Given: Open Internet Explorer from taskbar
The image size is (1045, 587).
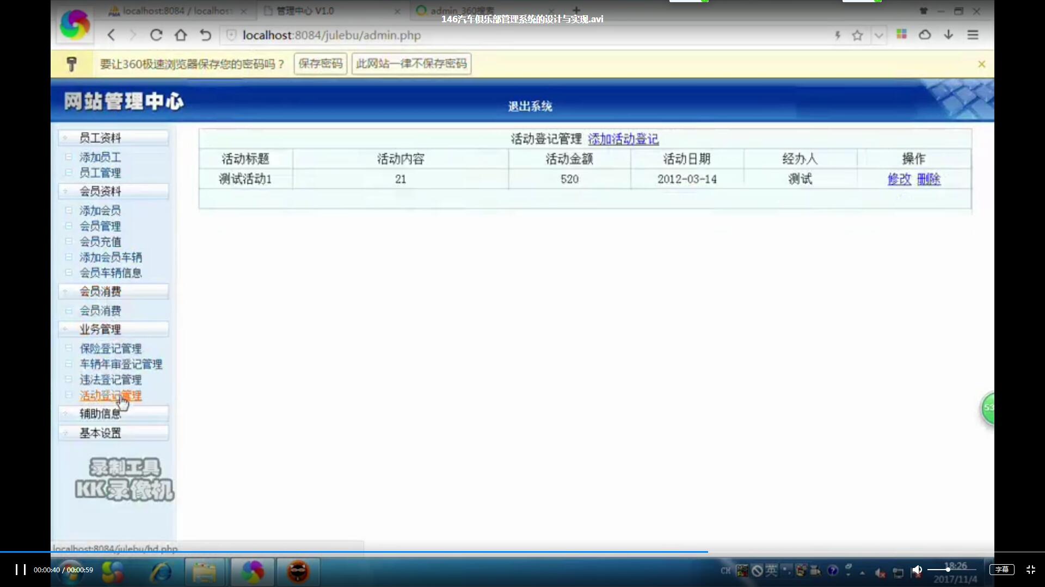Looking at the screenshot, I should [161, 572].
